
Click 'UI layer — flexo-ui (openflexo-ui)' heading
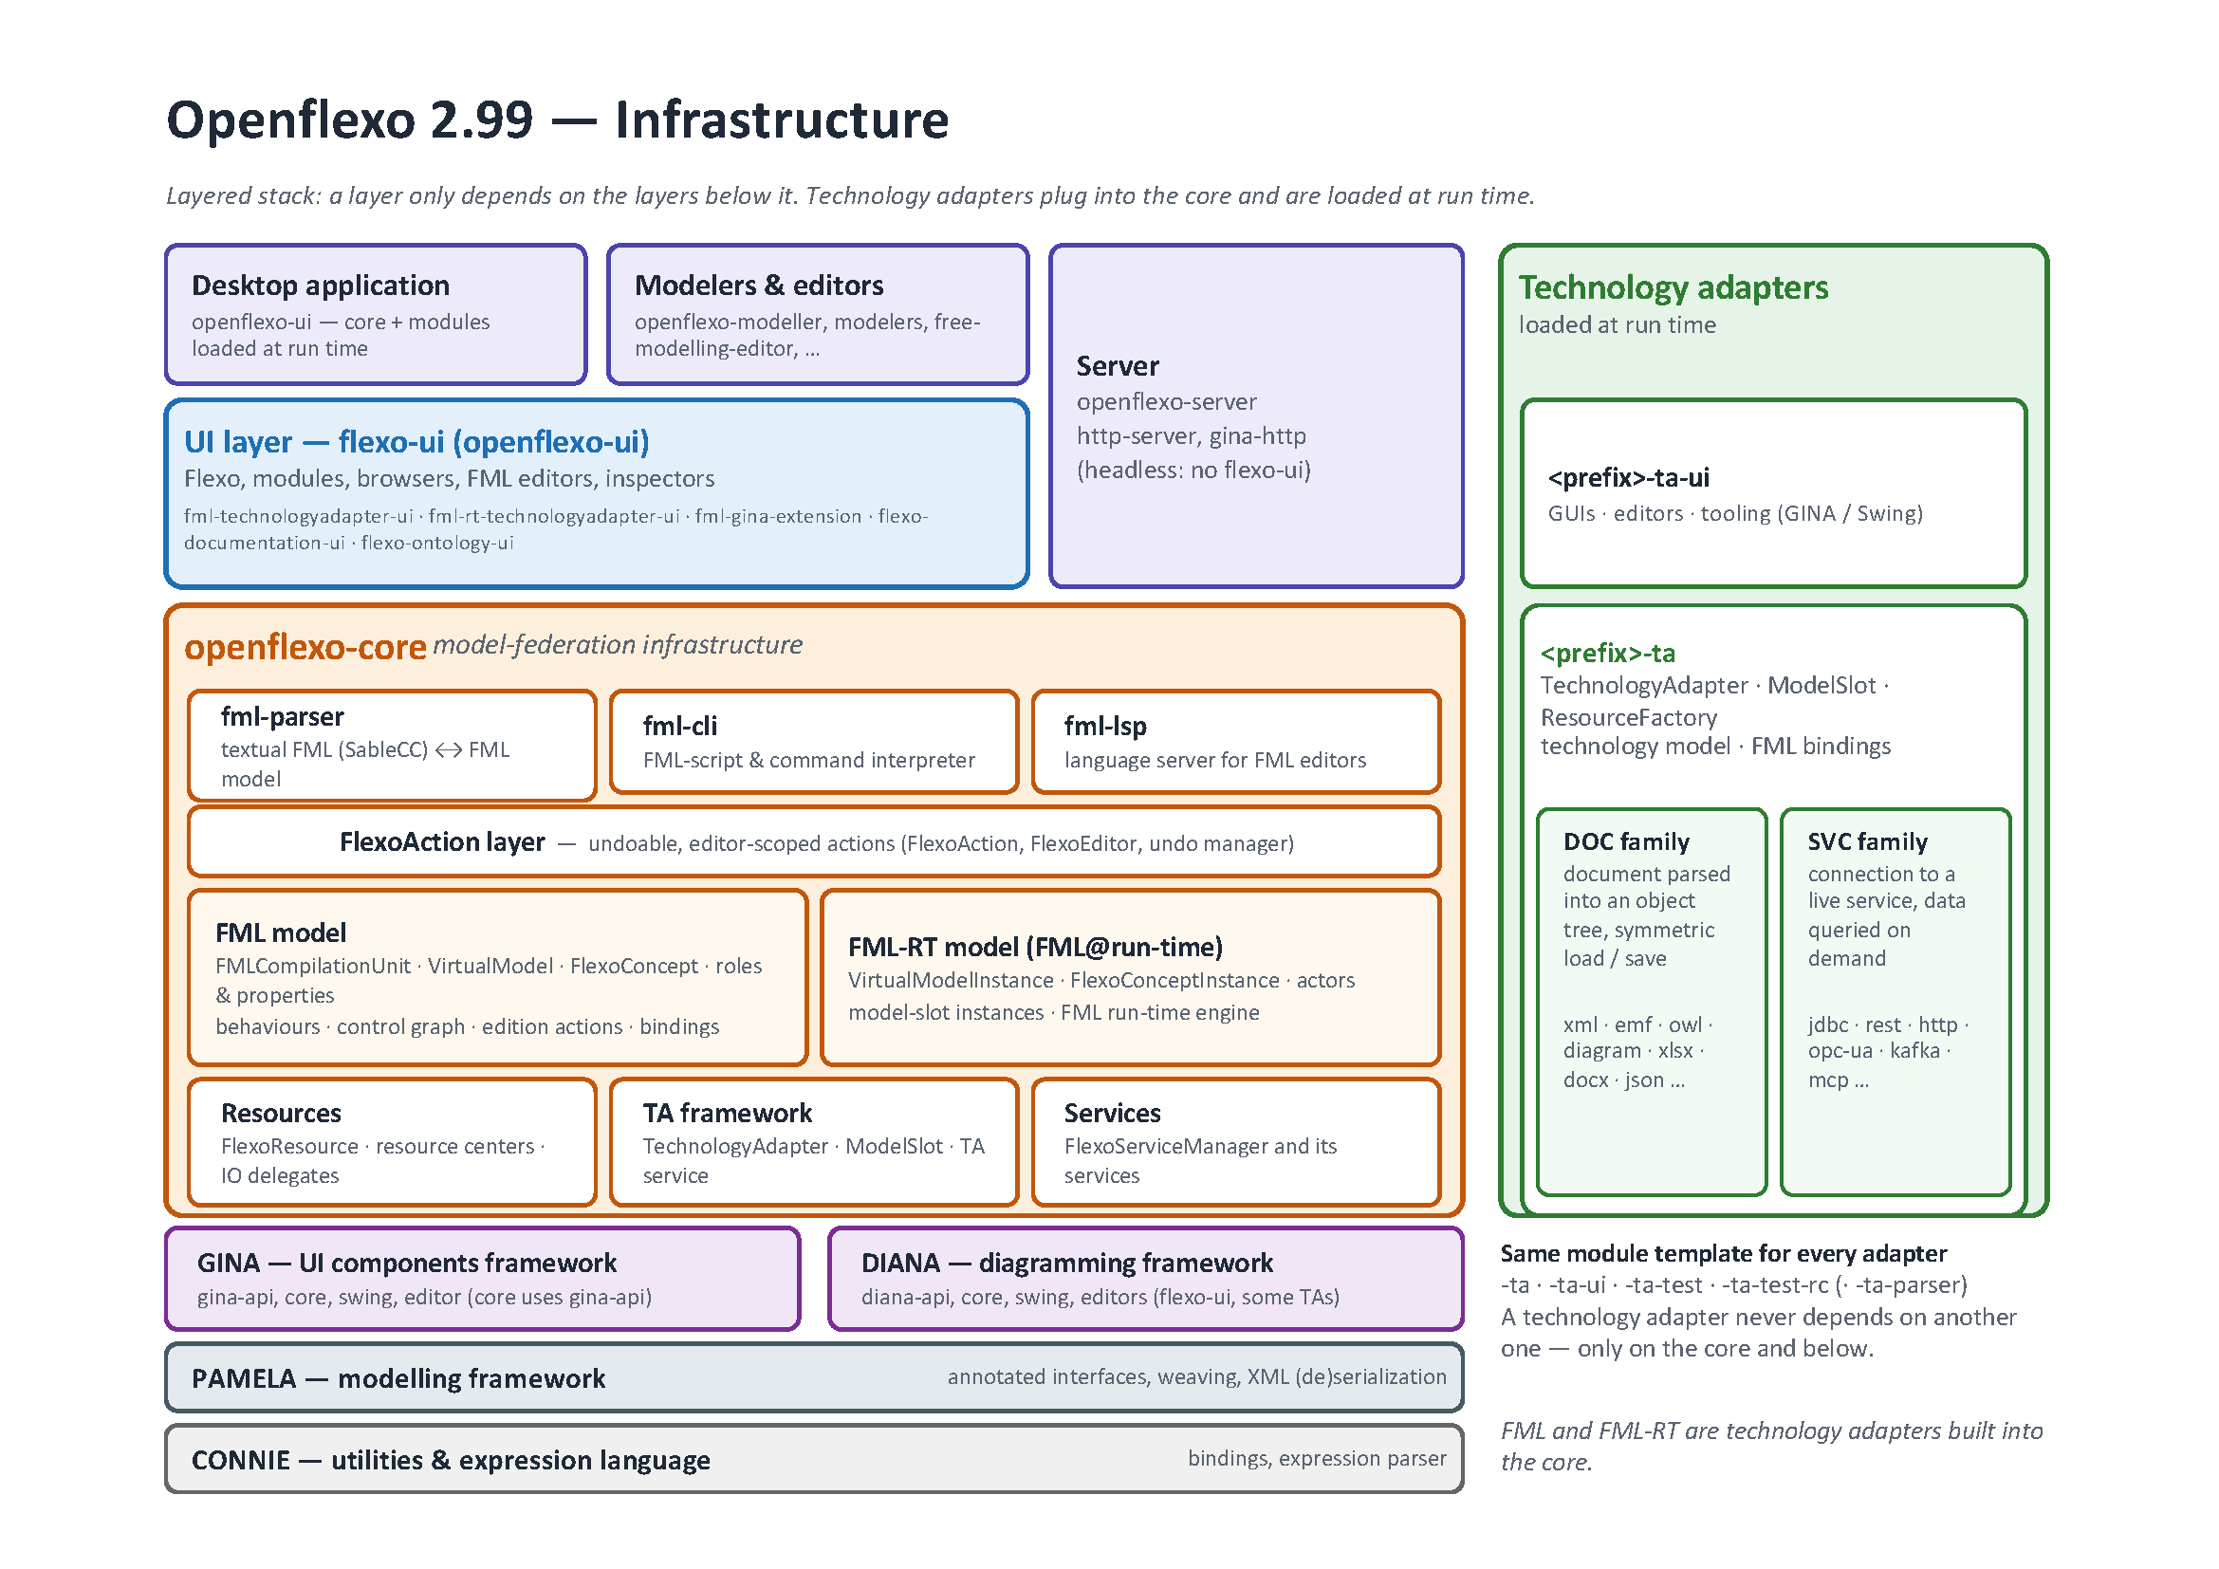tap(416, 442)
